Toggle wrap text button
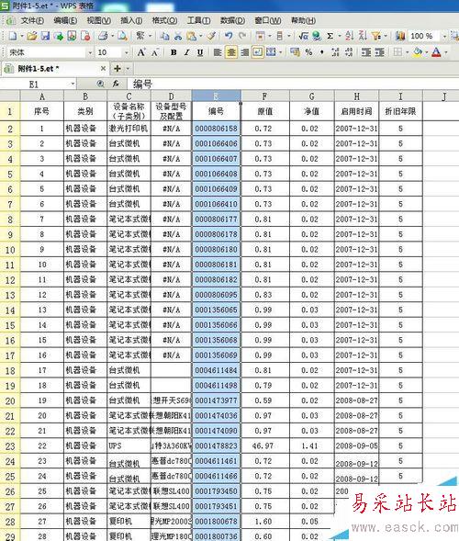Viewport: 459px width, 541px height. point(258,52)
